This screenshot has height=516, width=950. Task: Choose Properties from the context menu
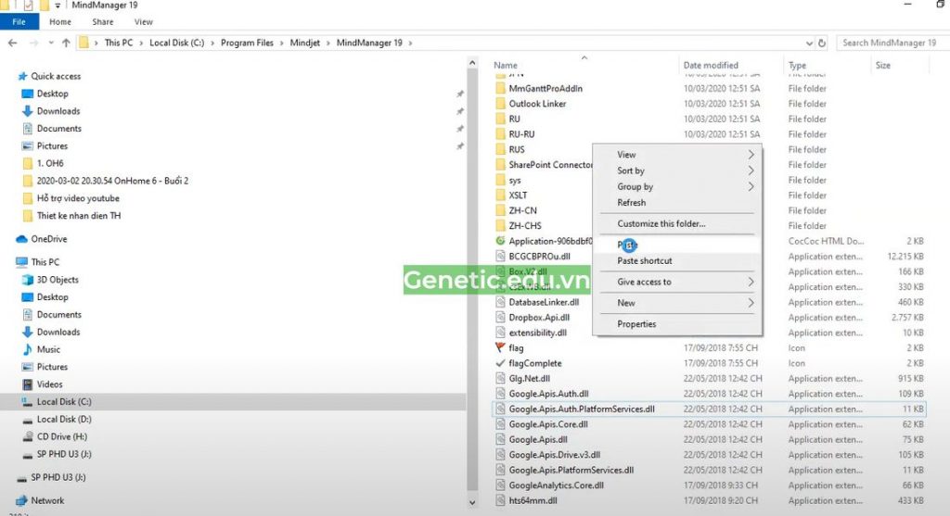pos(676,324)
